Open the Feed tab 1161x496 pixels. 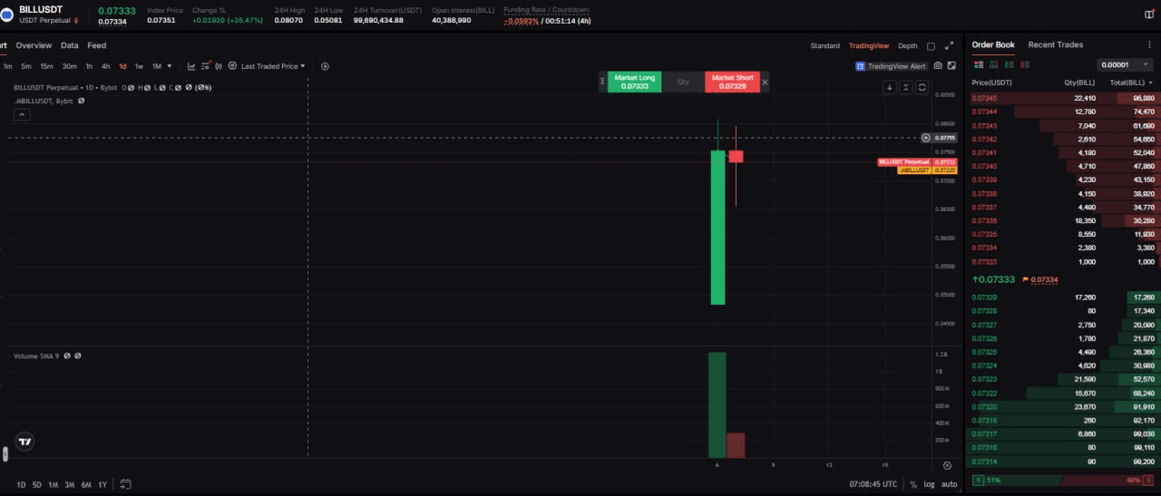pos(96,45)
